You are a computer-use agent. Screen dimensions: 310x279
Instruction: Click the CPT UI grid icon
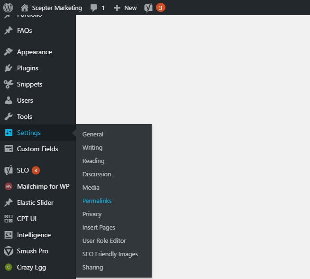tap(9, 219)
